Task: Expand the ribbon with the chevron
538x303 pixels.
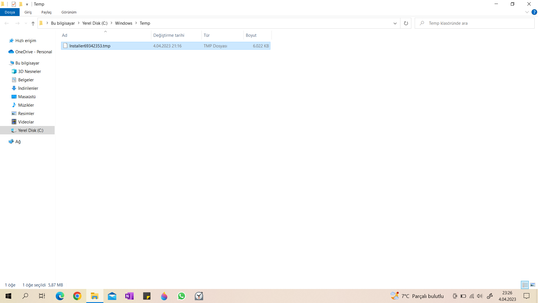Action: click(527, 12)
